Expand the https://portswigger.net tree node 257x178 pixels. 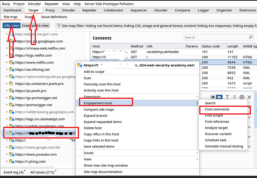[x=7, y=105]
